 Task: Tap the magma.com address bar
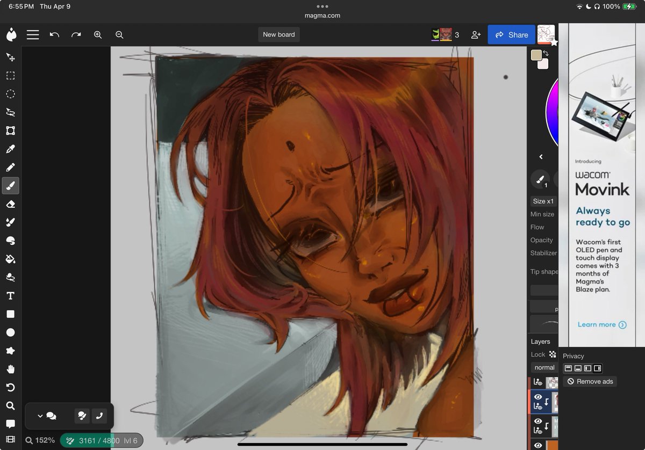click(322, 16)
